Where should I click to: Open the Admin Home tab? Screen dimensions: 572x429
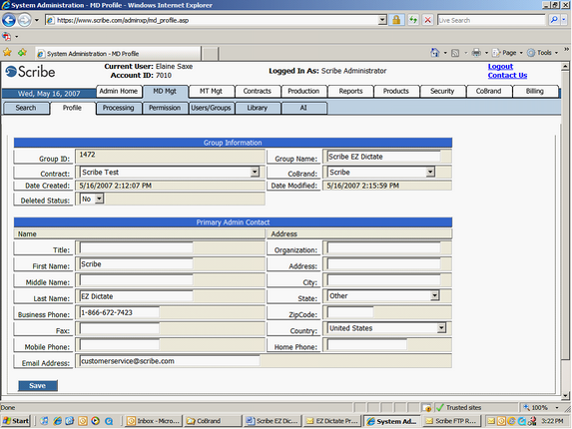coord(119,91)
